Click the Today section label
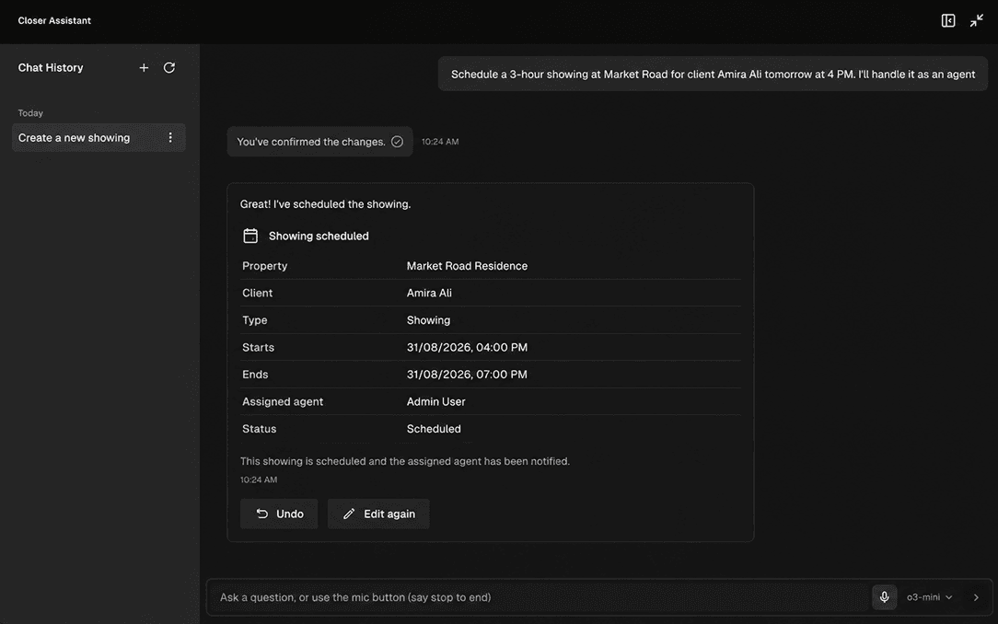This screenshot has width=998, height=624. point(30,112)
